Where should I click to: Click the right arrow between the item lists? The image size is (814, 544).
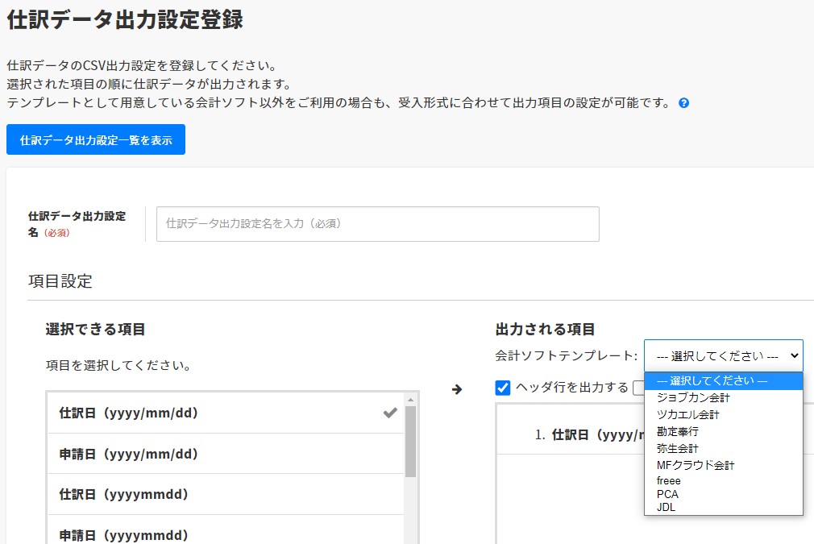coord(457,389)
